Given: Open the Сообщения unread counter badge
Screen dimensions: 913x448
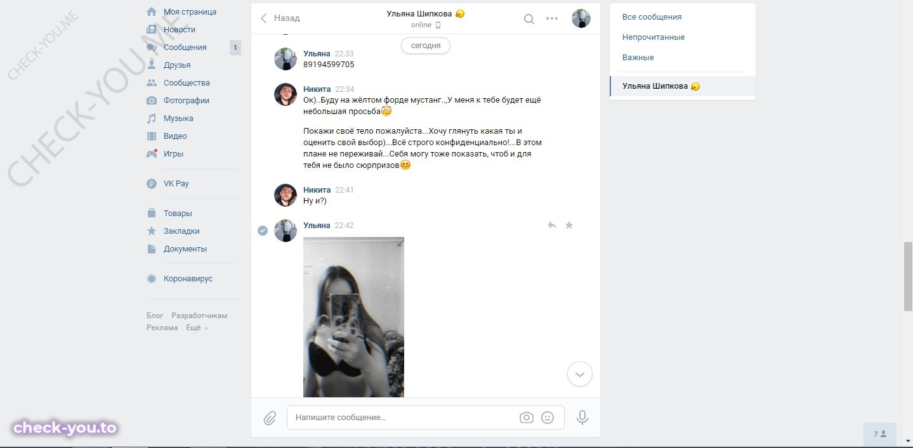Looking at the screenshot, I should point(235,48).
